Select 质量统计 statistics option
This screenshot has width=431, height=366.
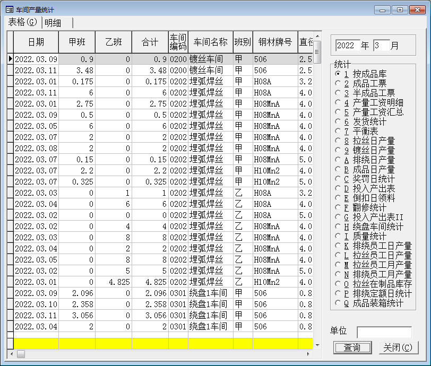[x=338, y=236]
